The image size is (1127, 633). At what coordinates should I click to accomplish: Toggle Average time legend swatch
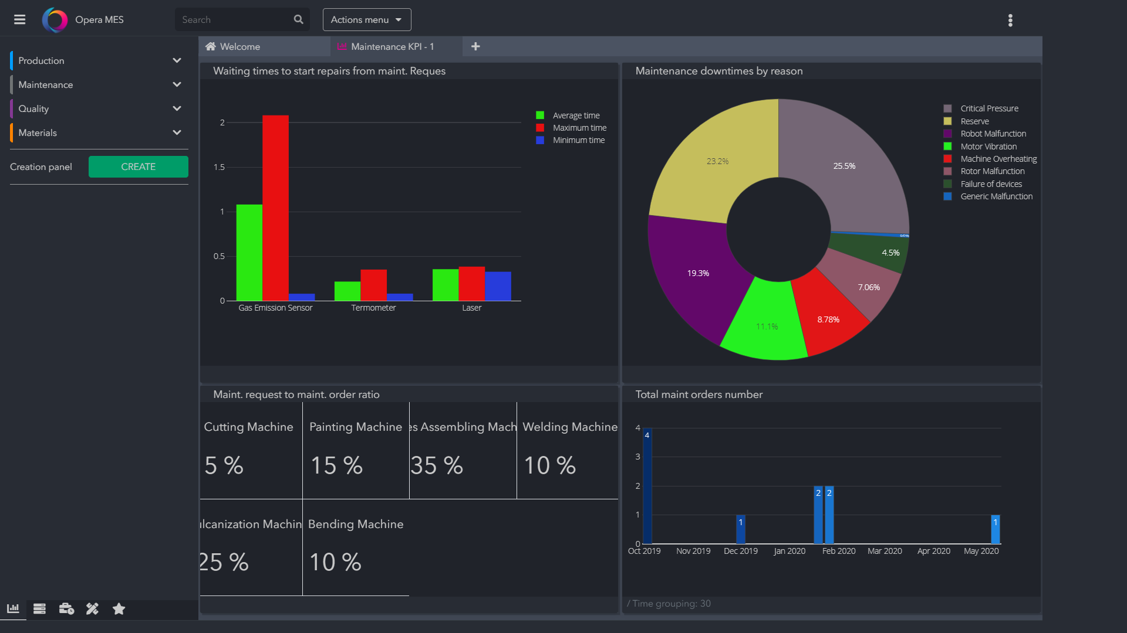(x=540, y=115)
